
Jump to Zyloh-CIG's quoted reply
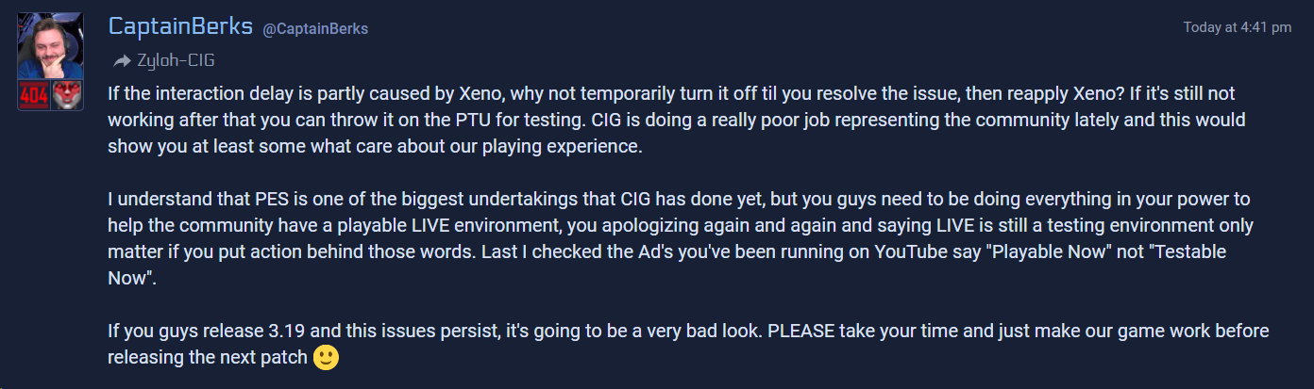pyautogui.click(x=176, y=61)
